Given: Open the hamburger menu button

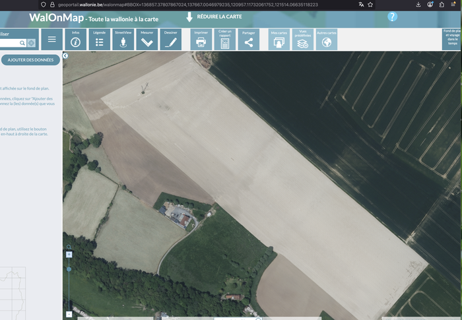Looking at the screenshot, I should tap(51, 40).
